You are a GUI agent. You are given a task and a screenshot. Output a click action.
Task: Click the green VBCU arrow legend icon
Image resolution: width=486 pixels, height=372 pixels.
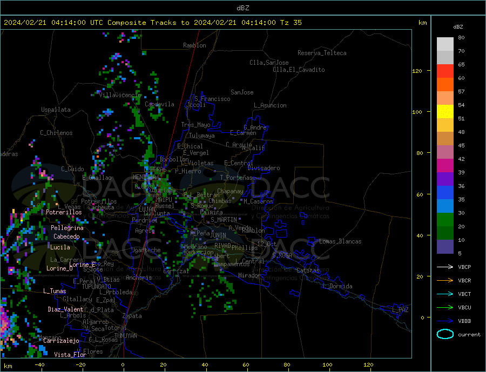pos(445,308)
